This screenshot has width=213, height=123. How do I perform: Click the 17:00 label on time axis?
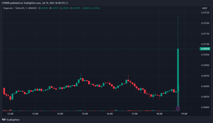[135, 114]
